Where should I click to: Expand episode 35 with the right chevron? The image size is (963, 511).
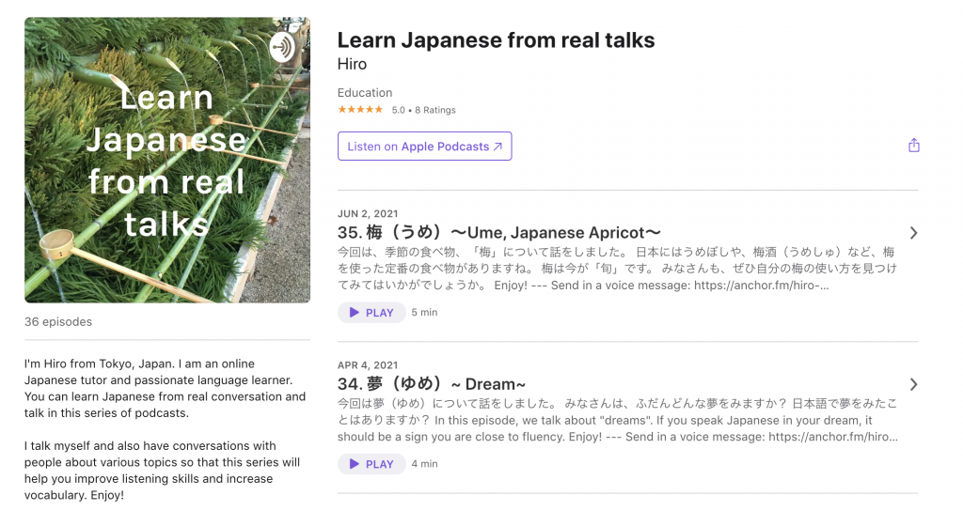tap(913, 233)
